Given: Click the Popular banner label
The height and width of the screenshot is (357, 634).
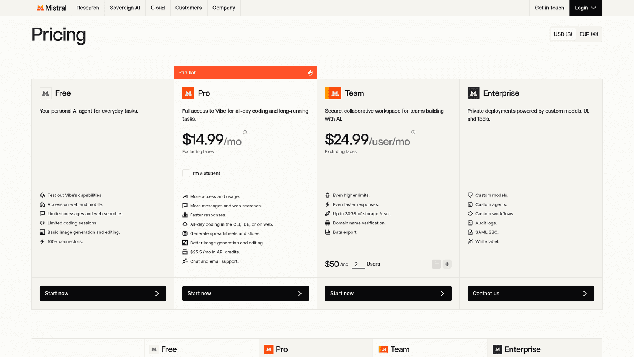Looking at the screenshot, I should click(x=187, y=73).
